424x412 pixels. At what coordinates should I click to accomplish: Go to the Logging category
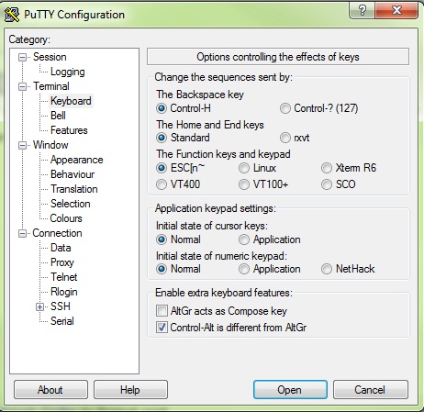coord(68,72)
